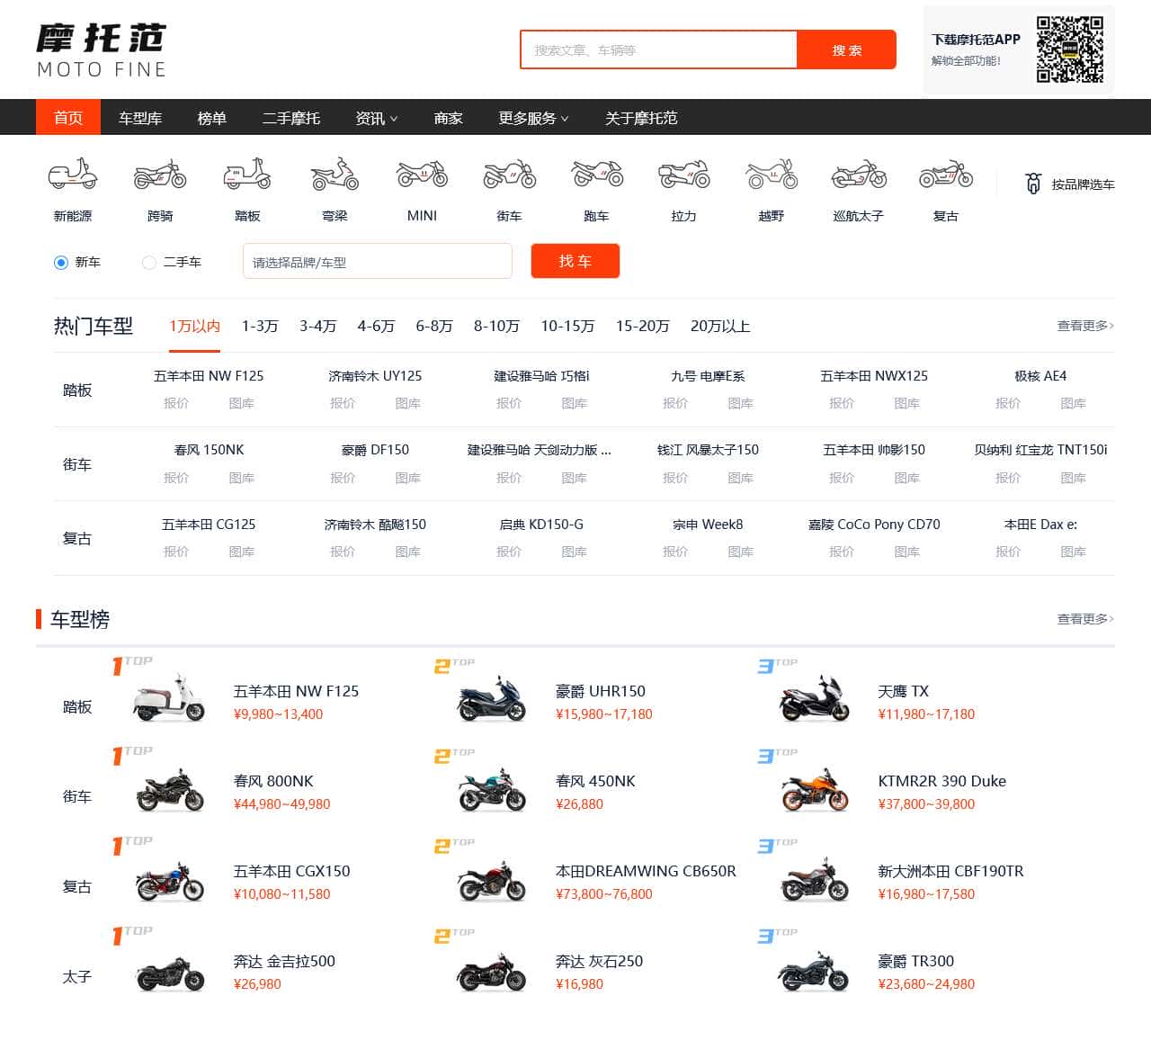Screen dimensions: 1151x1050
Task: Switch to the 4-6万 price tab
Action: 376,326
